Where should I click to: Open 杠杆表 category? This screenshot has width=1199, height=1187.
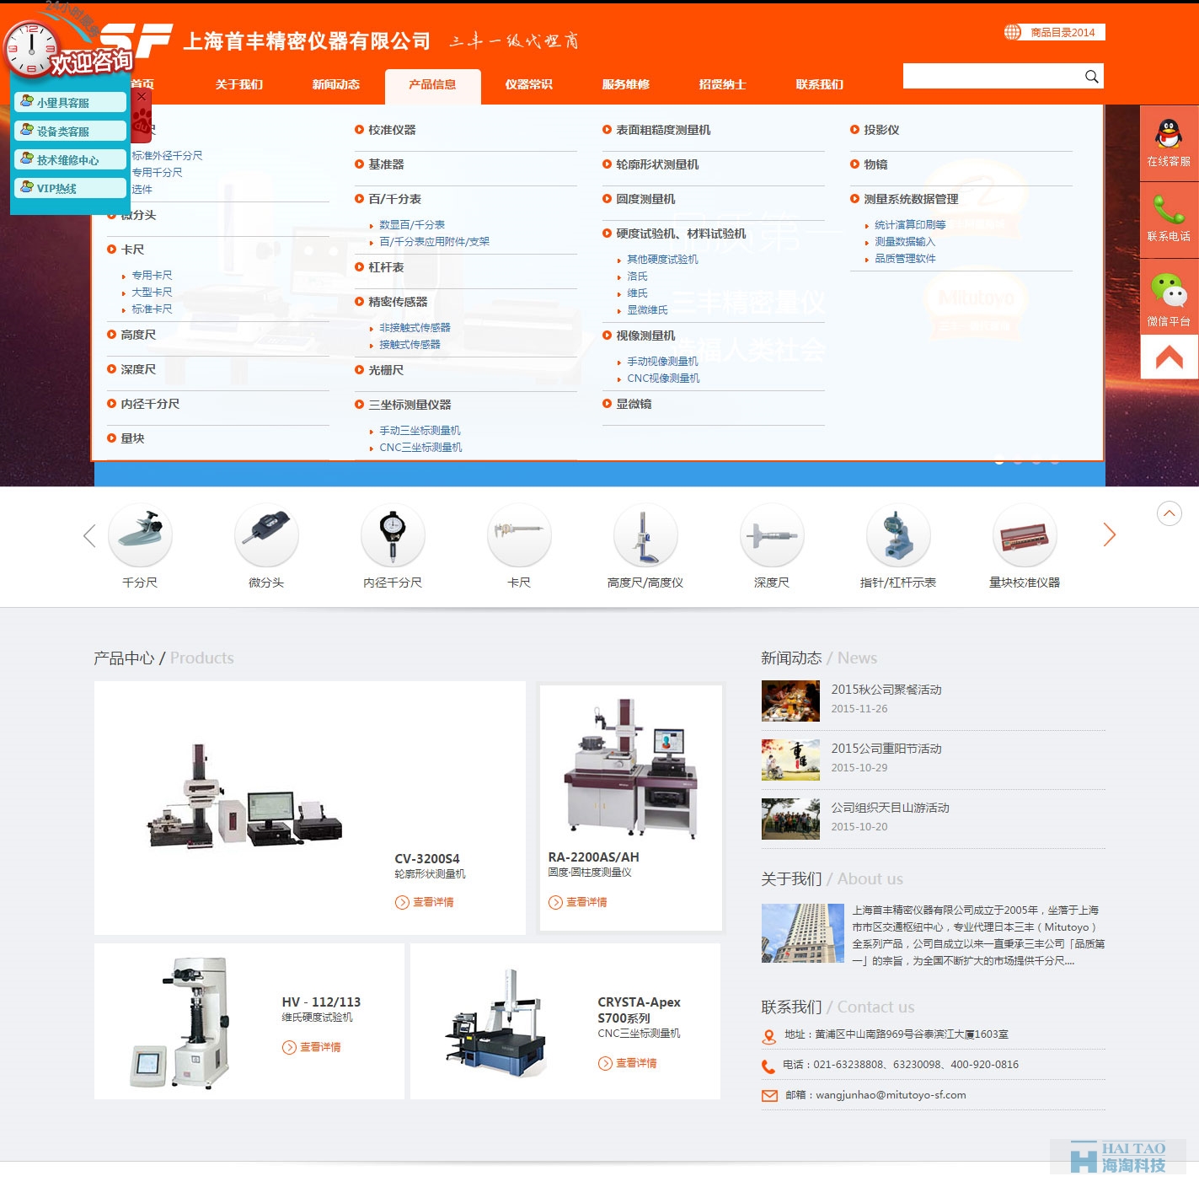click(386, 267)
